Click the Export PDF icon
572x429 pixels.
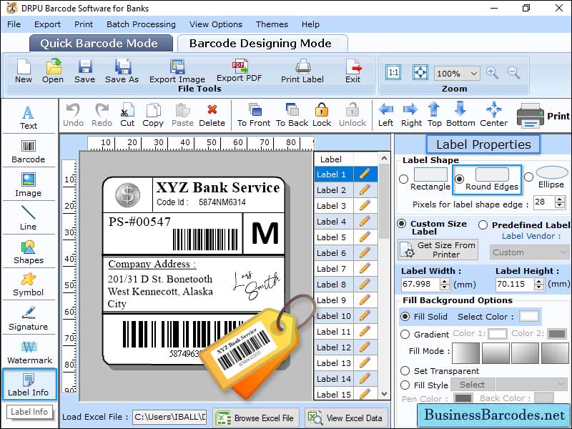coord(241,69)
